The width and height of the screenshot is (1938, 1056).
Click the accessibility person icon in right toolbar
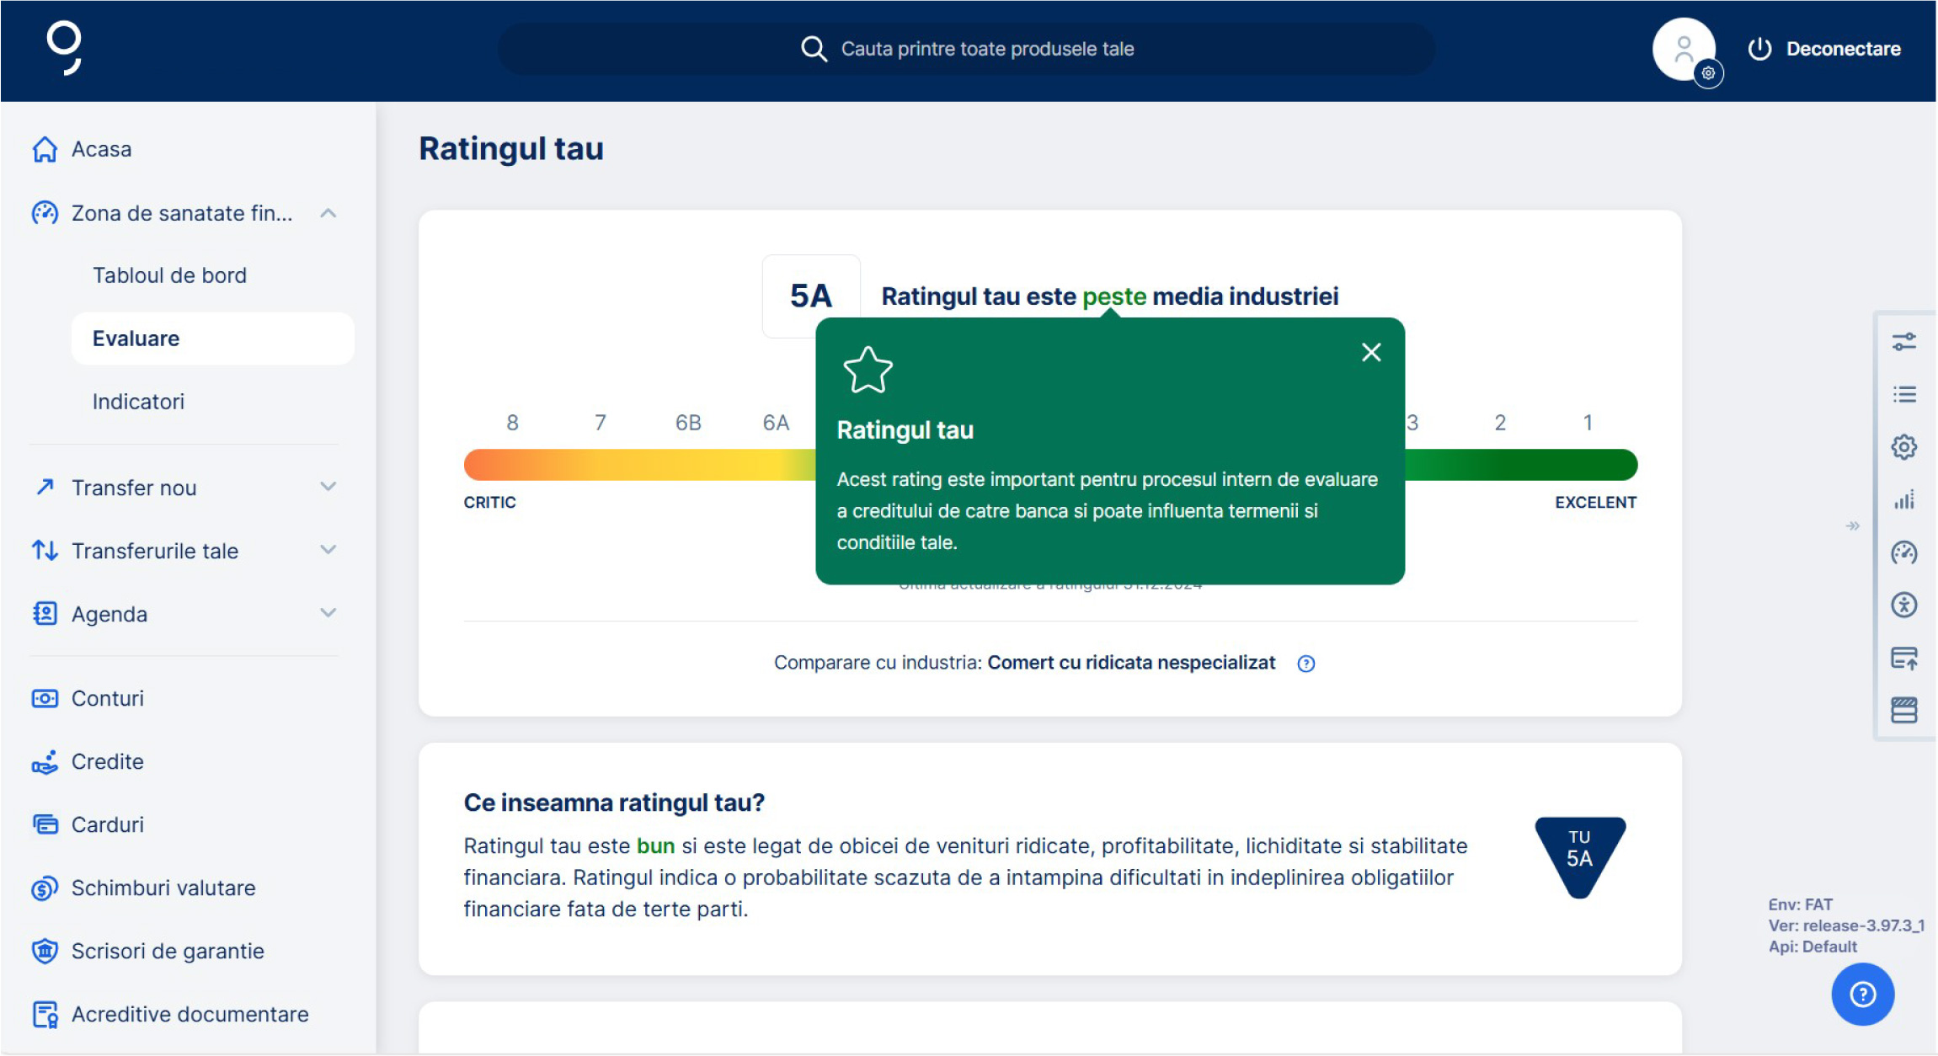pyautogui.click(x=1903, y=605)
